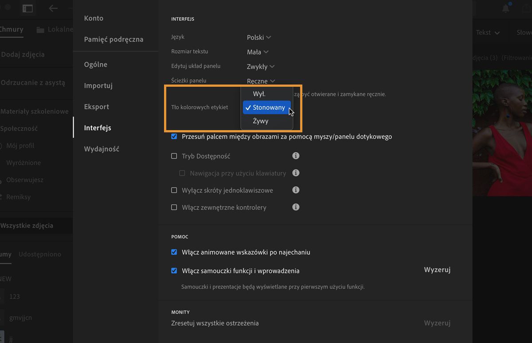Click info icon next to Tryb Dostępność
This screenshot has height=343, width=532.
coord(296,156)
